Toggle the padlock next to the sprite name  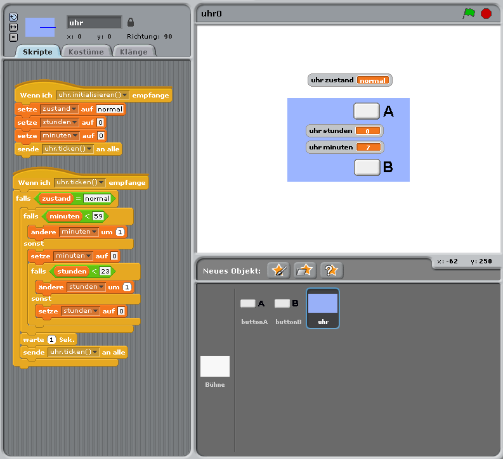coord(131,22)
